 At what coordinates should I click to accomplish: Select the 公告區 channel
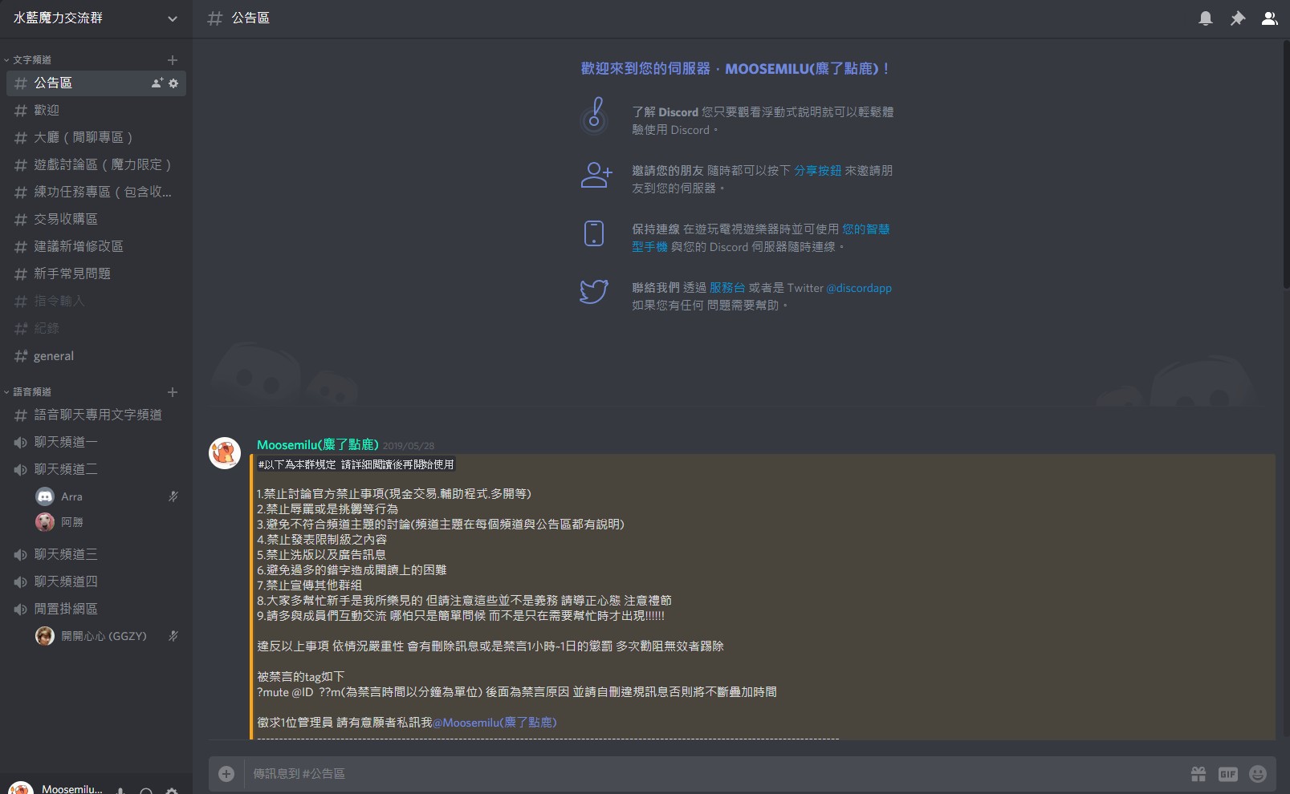pyautogui.click(x=96, y=83)
